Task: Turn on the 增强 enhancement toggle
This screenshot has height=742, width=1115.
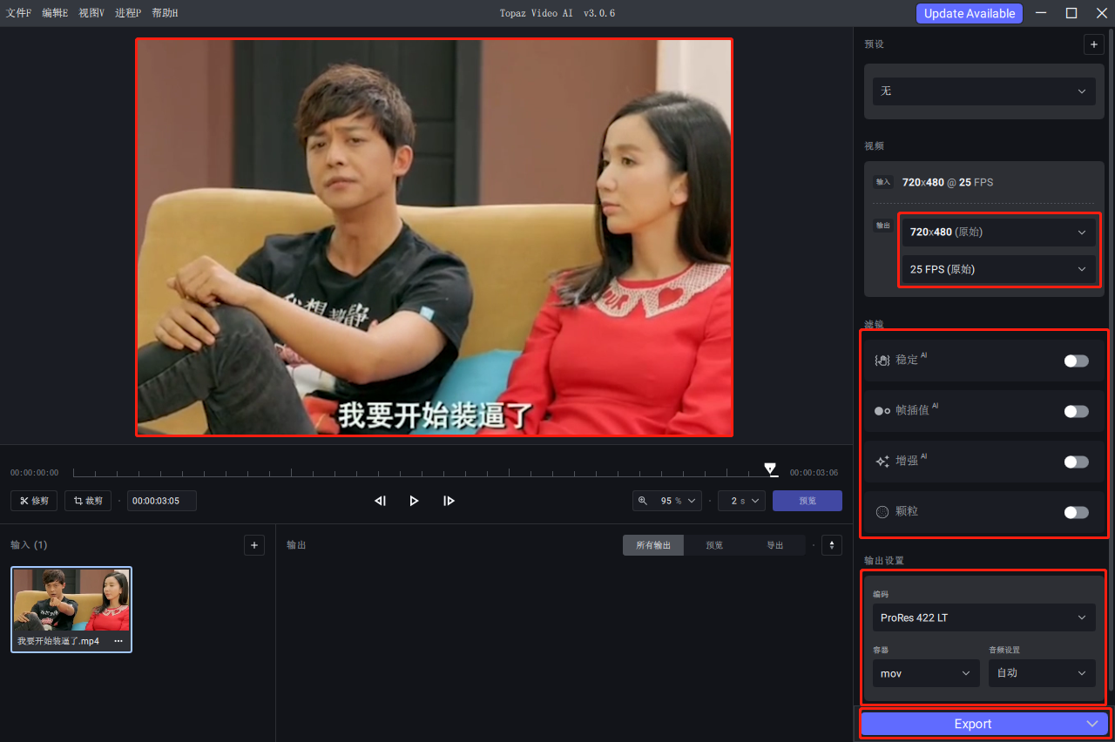Action: point(1076,462)
